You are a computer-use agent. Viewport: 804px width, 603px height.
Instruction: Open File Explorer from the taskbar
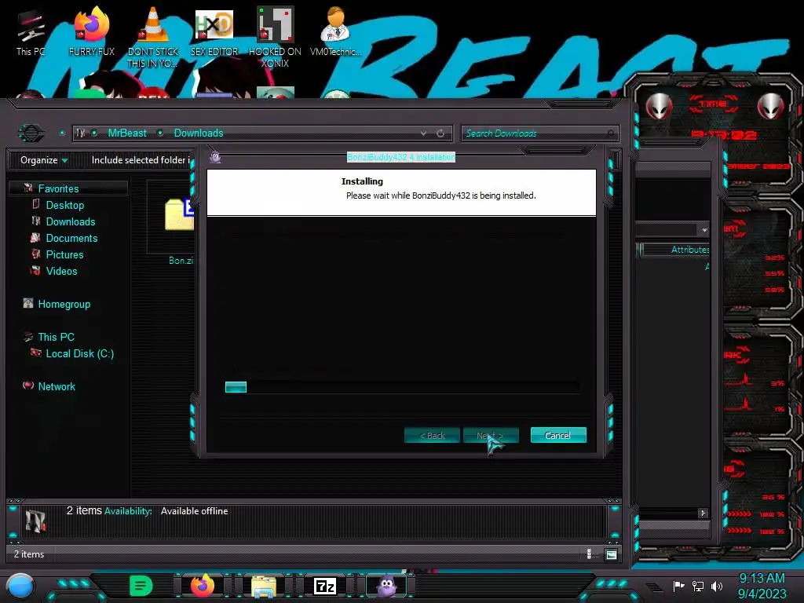pos(264,586)
